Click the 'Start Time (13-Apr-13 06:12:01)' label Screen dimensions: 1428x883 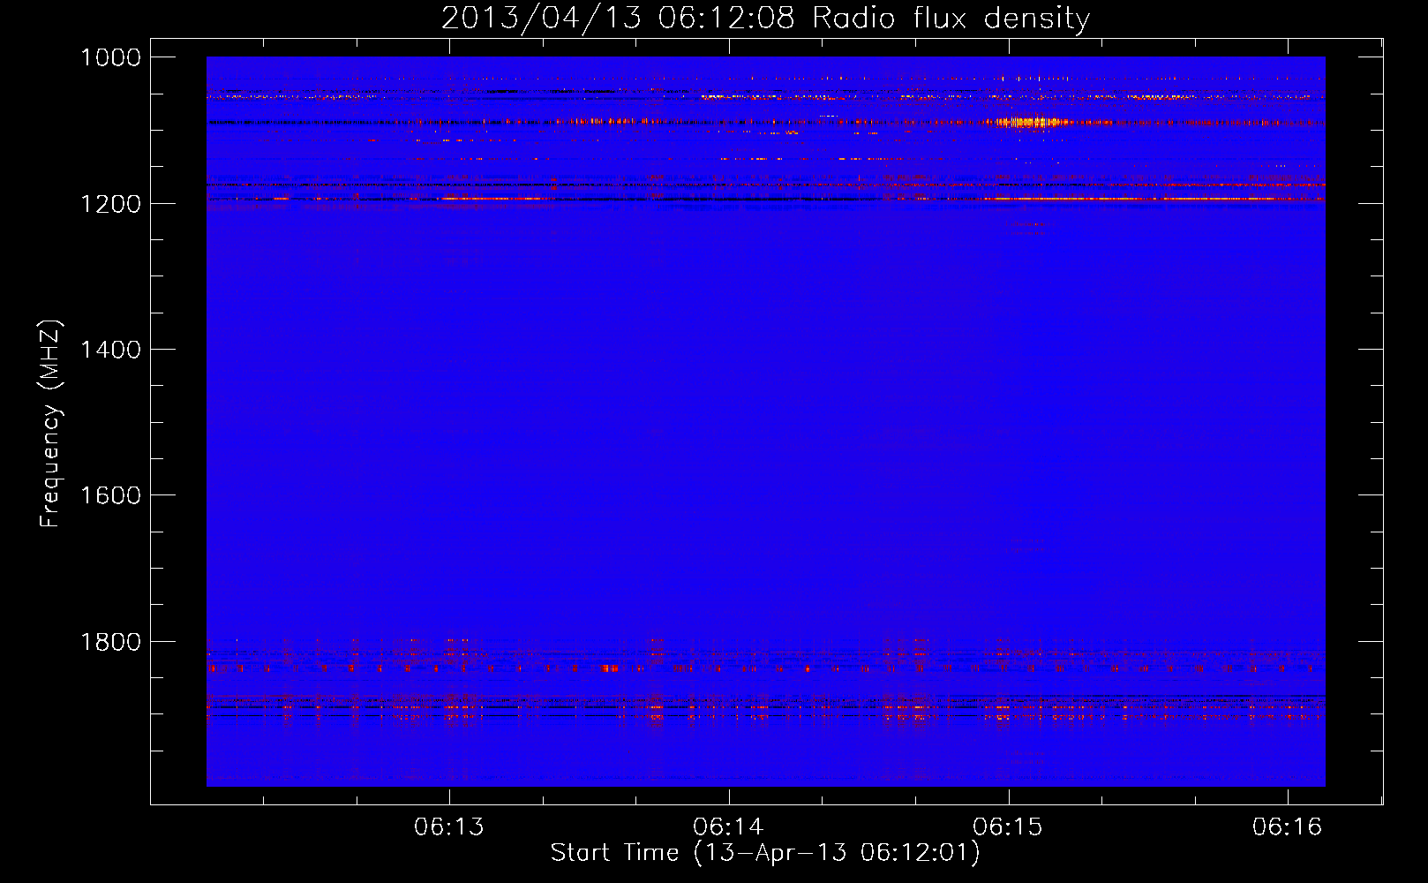(x=765, y=853)
